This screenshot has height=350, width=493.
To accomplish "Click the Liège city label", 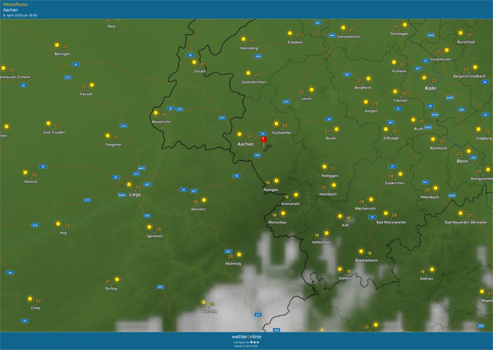I will click(135, 195).
